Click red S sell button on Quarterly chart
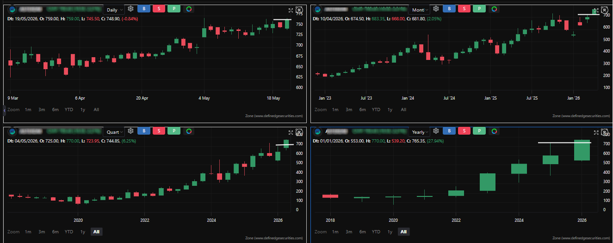Screen dimensions: 613x243 159,131
